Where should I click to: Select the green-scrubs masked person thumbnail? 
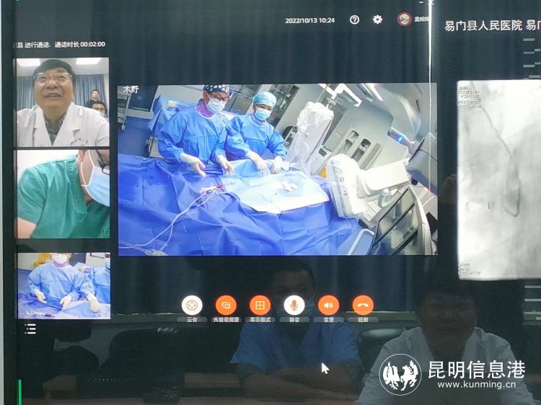pyautogui.click(x=63, y=194)
